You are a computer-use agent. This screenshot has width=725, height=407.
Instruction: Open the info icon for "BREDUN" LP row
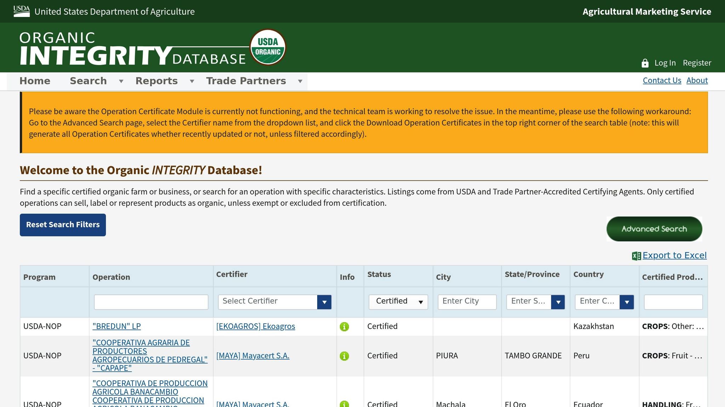pos(345,326)
